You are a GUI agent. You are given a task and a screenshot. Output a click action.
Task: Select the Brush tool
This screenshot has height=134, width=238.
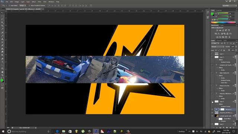click(2, 36)
